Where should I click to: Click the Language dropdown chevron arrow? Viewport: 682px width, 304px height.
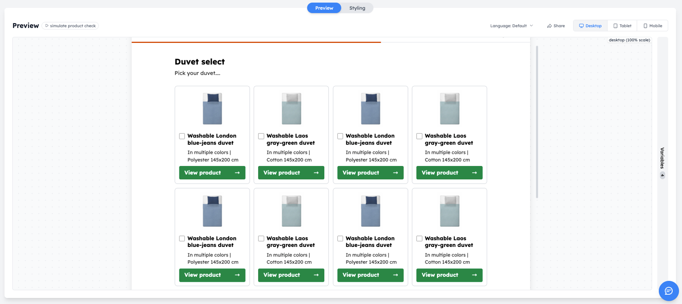pos(531,26)
